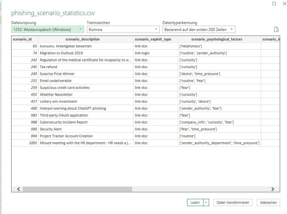Click the horizontal scrollbar left arrow

(x=18, y=189)
